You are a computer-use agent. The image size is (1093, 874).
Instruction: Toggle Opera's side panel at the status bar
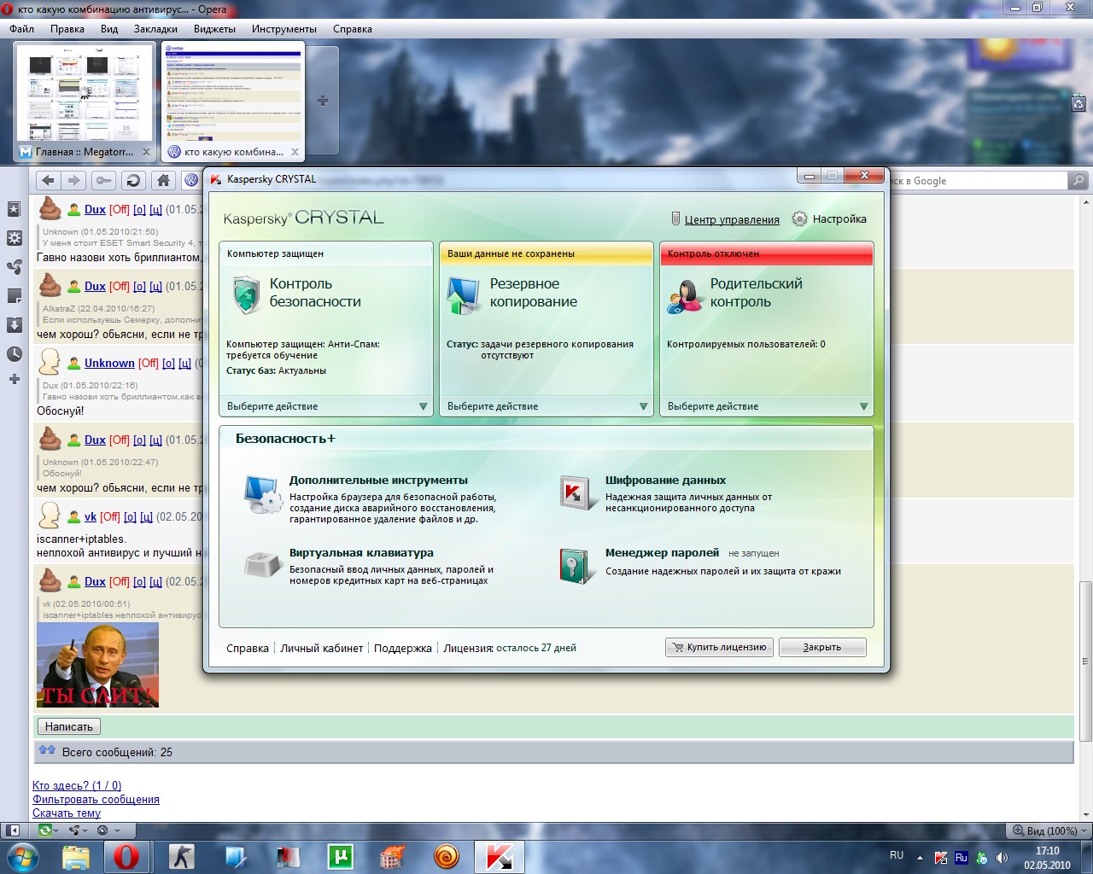pyautogui.click(x=14, y=830)
